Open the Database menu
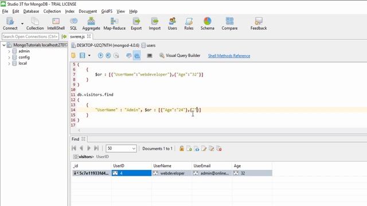This screenshot has height=206, width=367. coord(31,11)
